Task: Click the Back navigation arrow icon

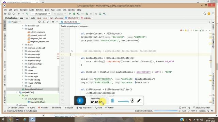Action: 19,14
